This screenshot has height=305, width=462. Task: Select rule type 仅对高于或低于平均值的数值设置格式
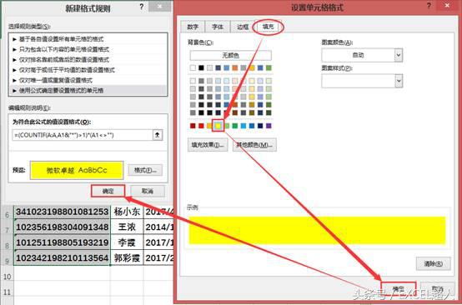(88, 70)
